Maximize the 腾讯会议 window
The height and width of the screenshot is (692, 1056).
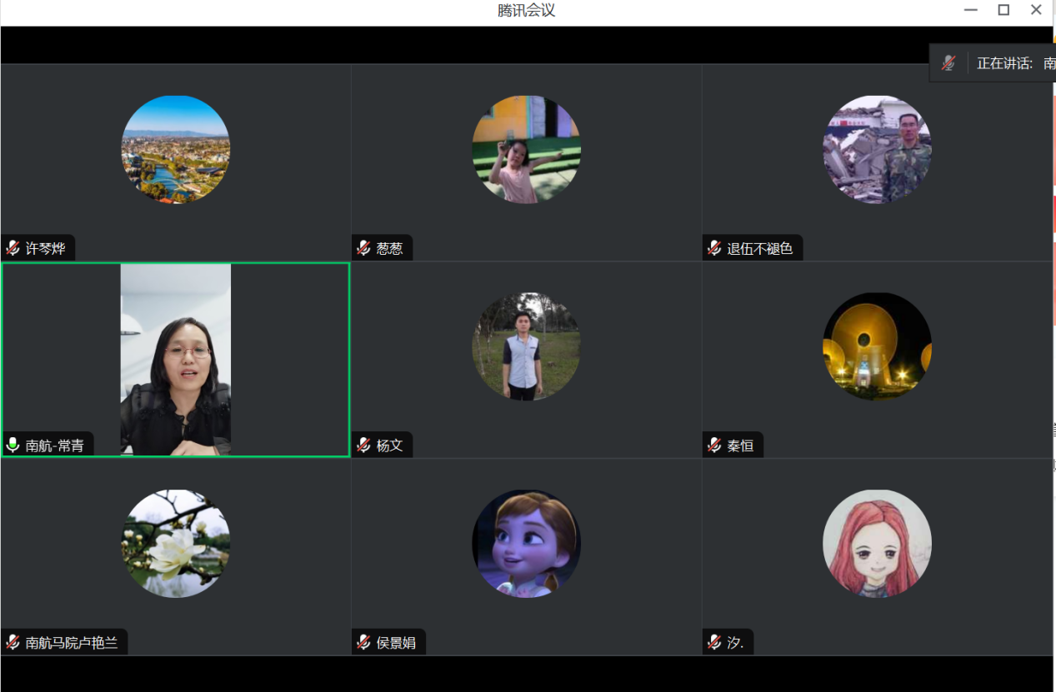click(1003, 10)
